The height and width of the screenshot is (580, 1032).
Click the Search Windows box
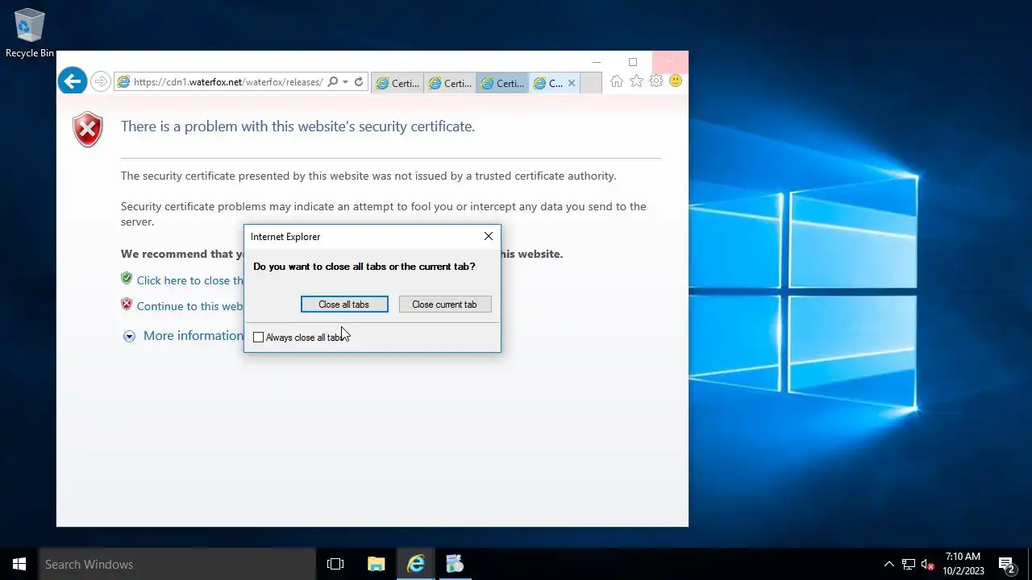[177, 564]
